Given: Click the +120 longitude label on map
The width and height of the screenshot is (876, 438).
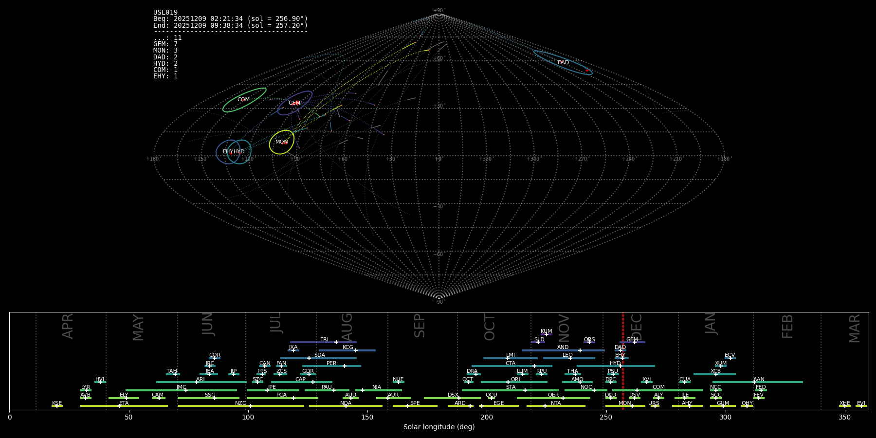Looking at the screenshot, I should coord(247,159).
